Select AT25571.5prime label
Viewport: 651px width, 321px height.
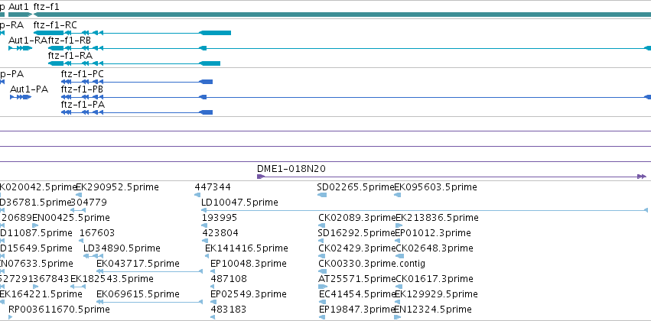356,279
